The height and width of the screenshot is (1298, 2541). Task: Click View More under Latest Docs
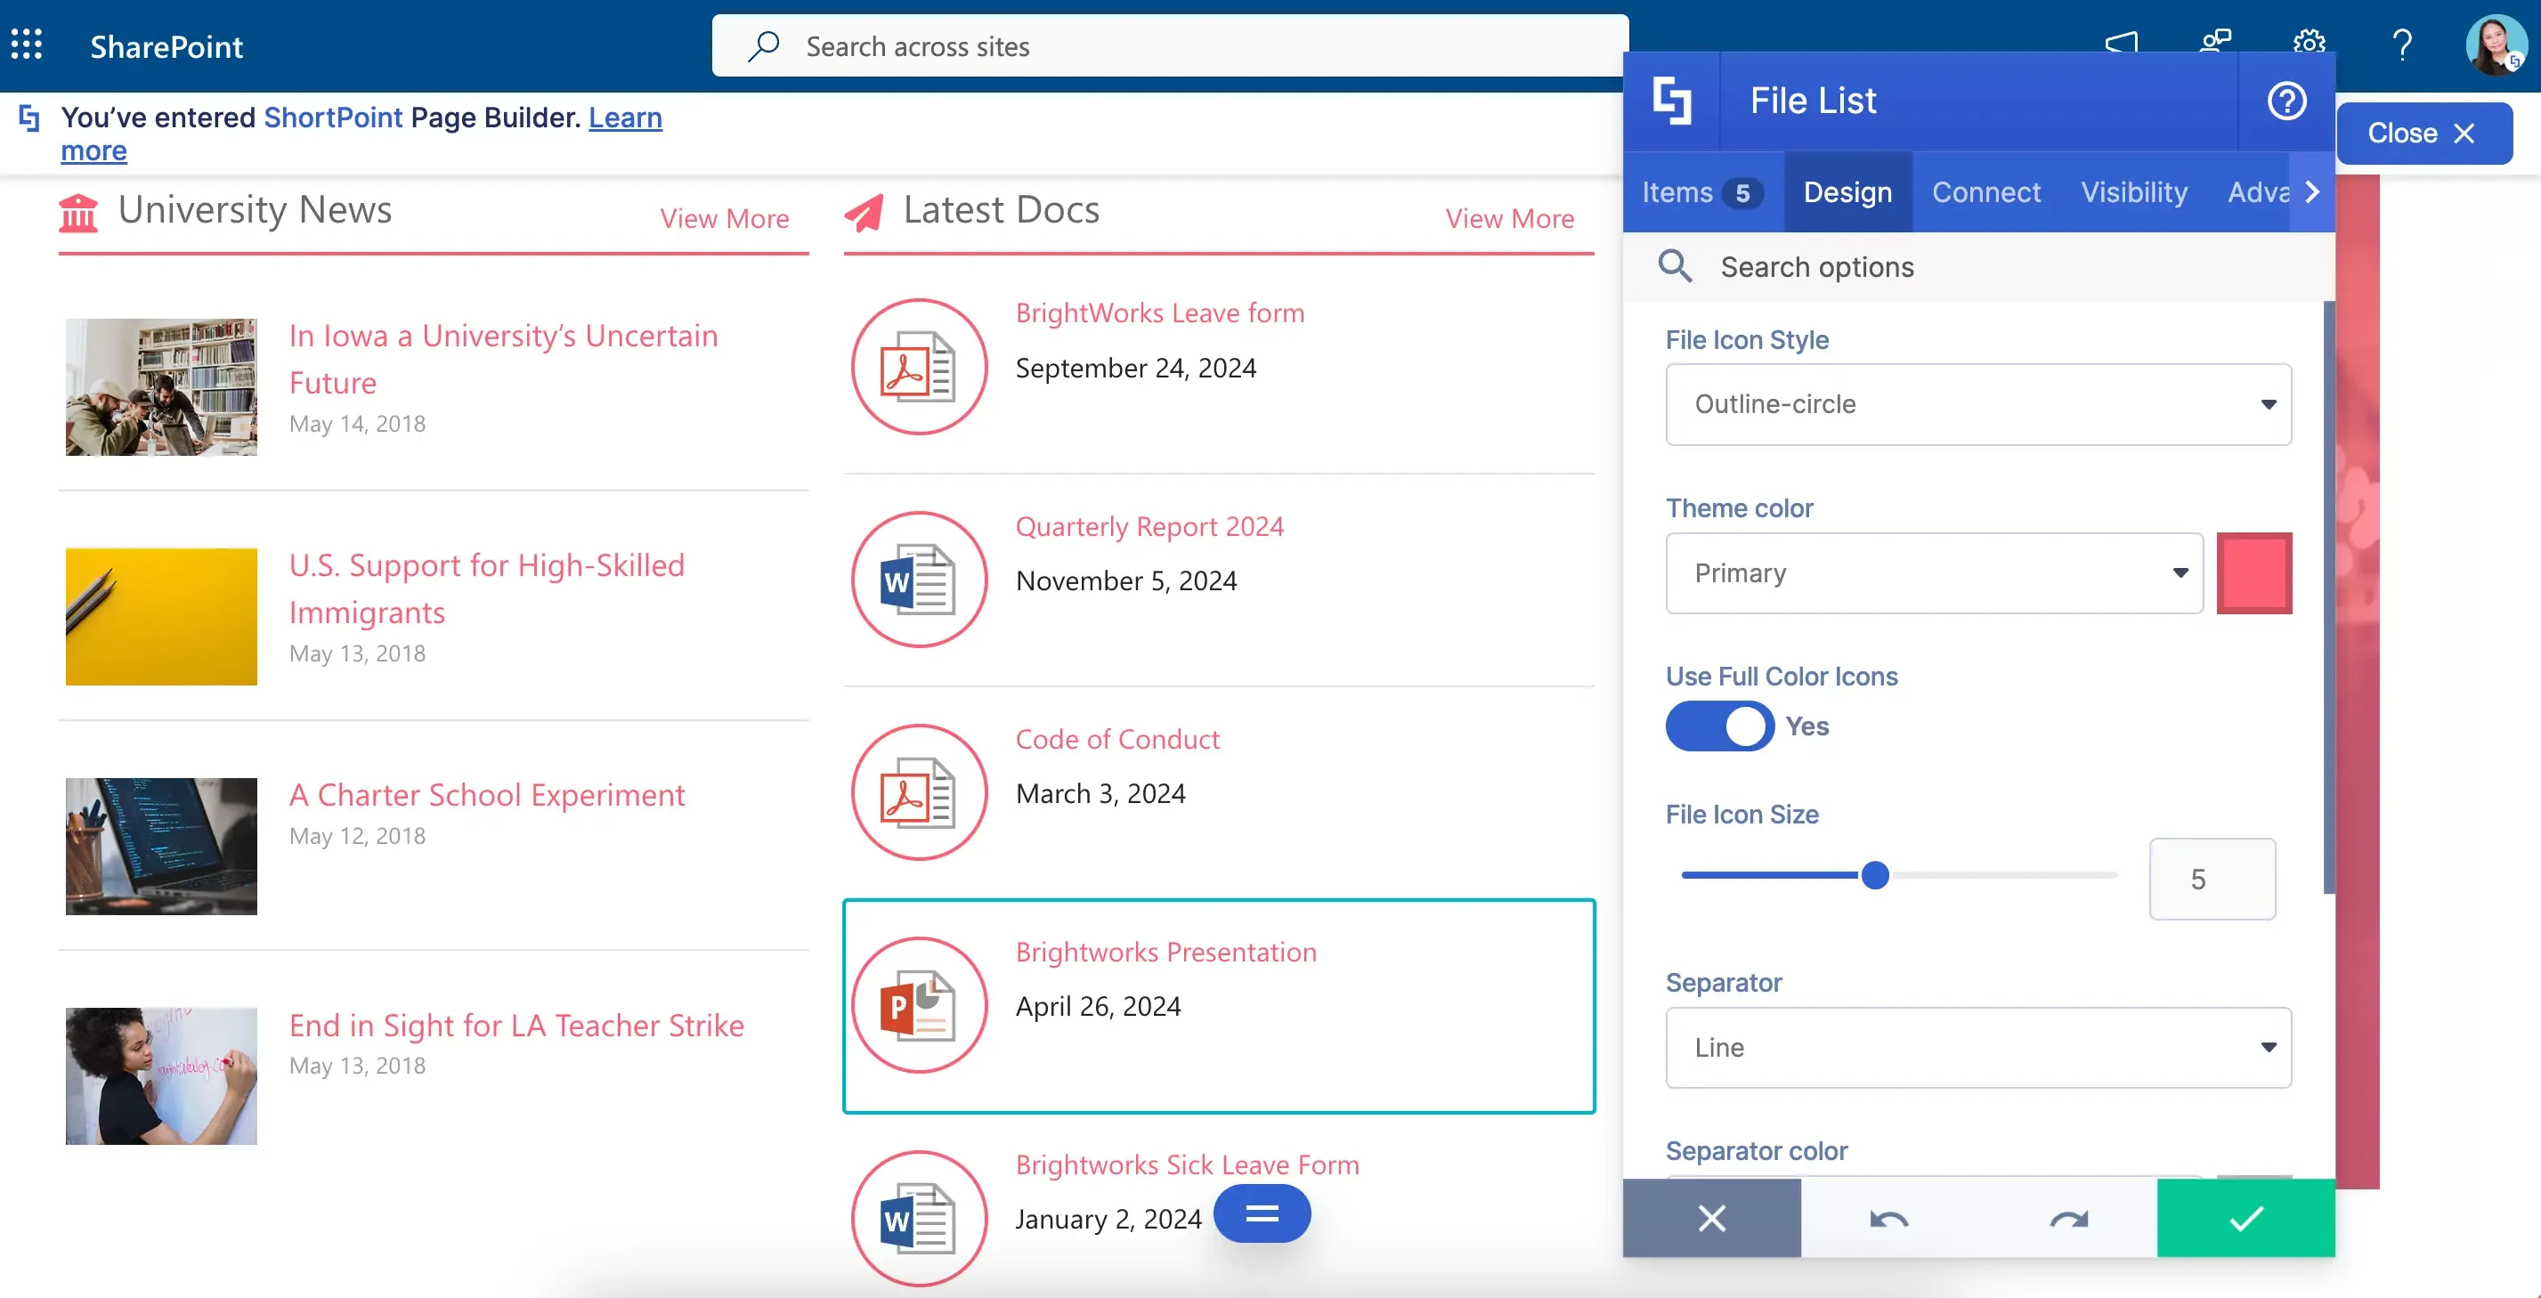[x=1509, y=218]
